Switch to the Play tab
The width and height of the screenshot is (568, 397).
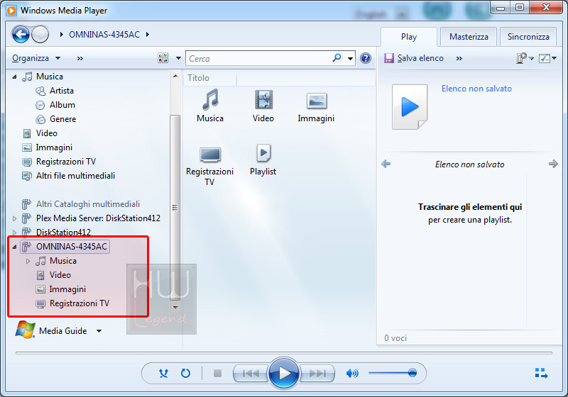click(409, 37)
